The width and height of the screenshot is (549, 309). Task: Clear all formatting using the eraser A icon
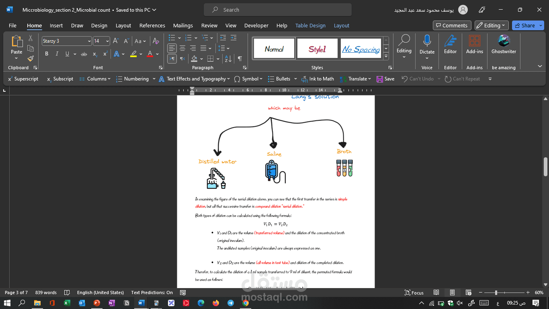(x=156, y=41)
